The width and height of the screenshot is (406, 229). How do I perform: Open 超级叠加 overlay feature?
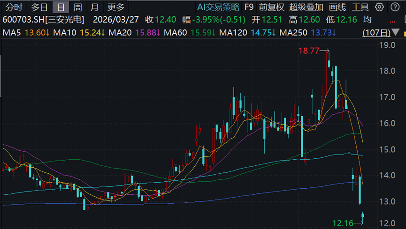pos(306,7)
